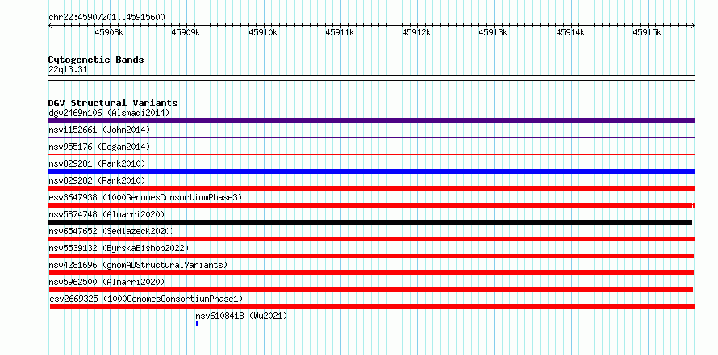Click the 45908k ruler position

tap(109, 32)
